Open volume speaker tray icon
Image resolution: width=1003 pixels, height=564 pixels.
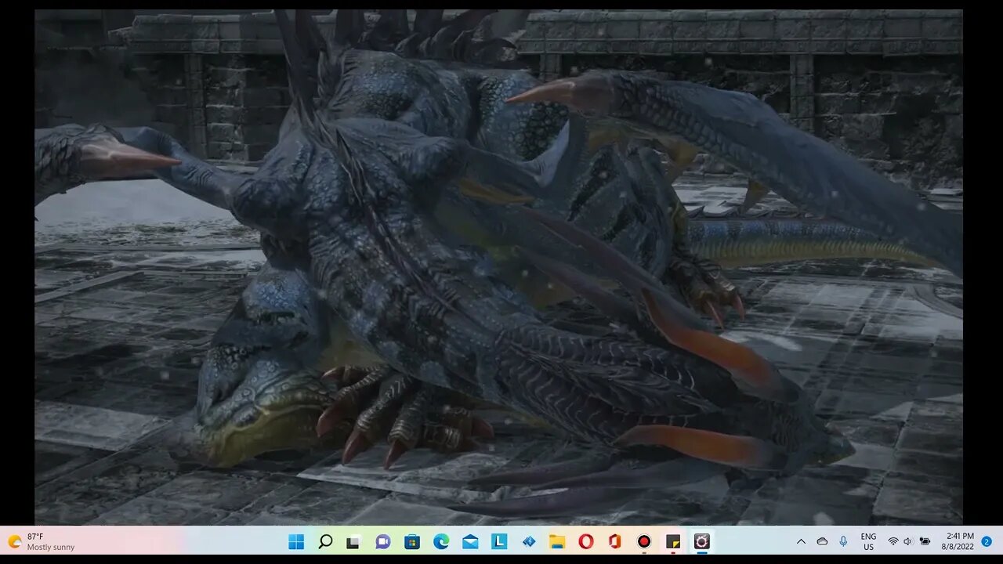(x=908, y=541)
